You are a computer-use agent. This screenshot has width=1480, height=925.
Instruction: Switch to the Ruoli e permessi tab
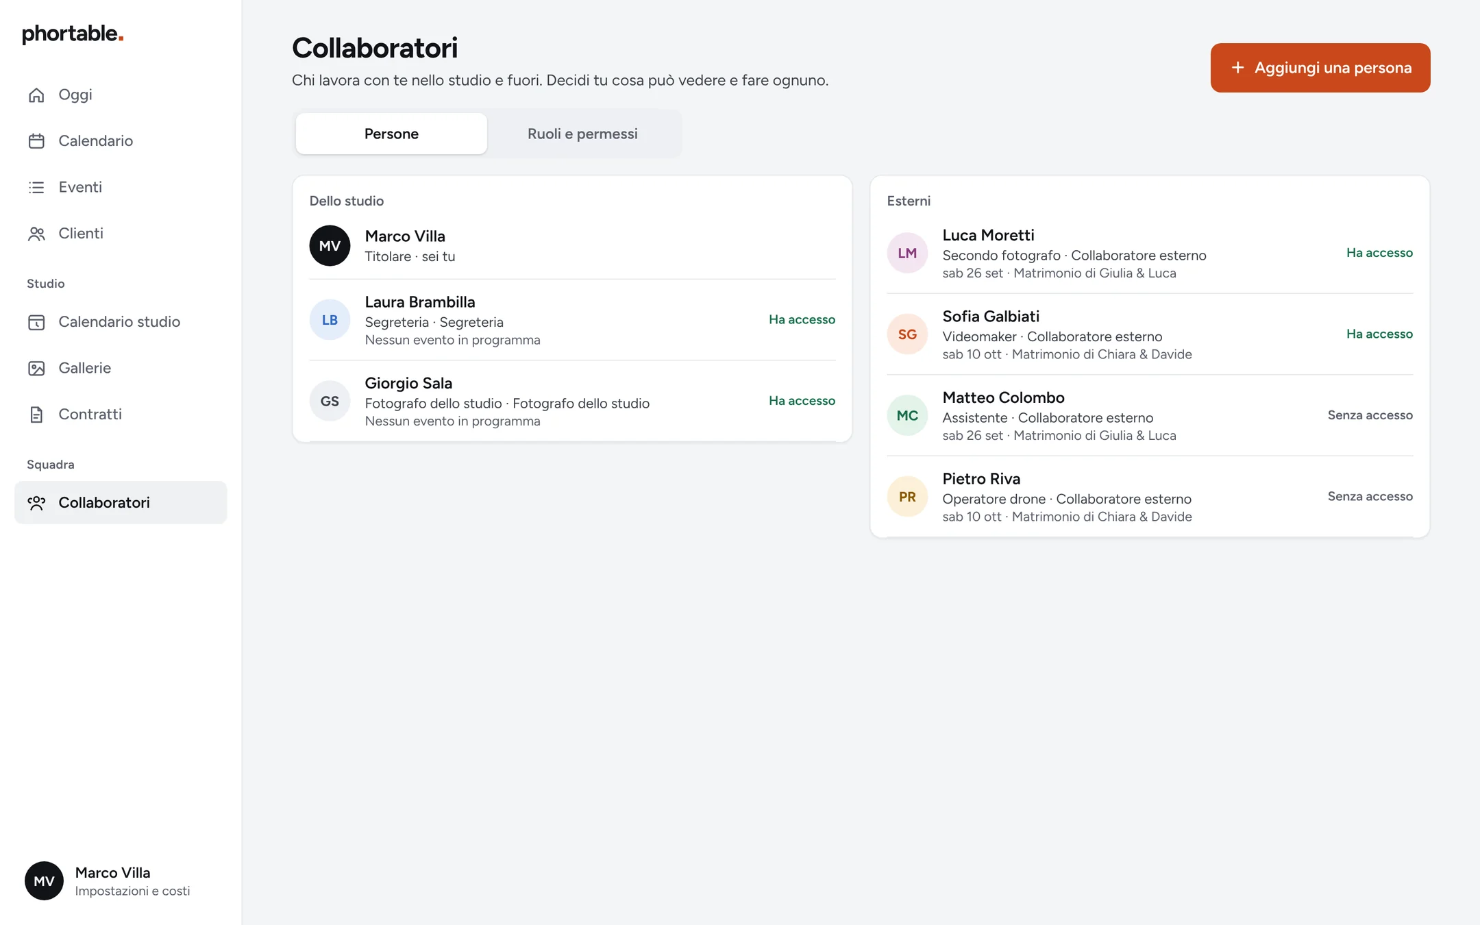582,134
